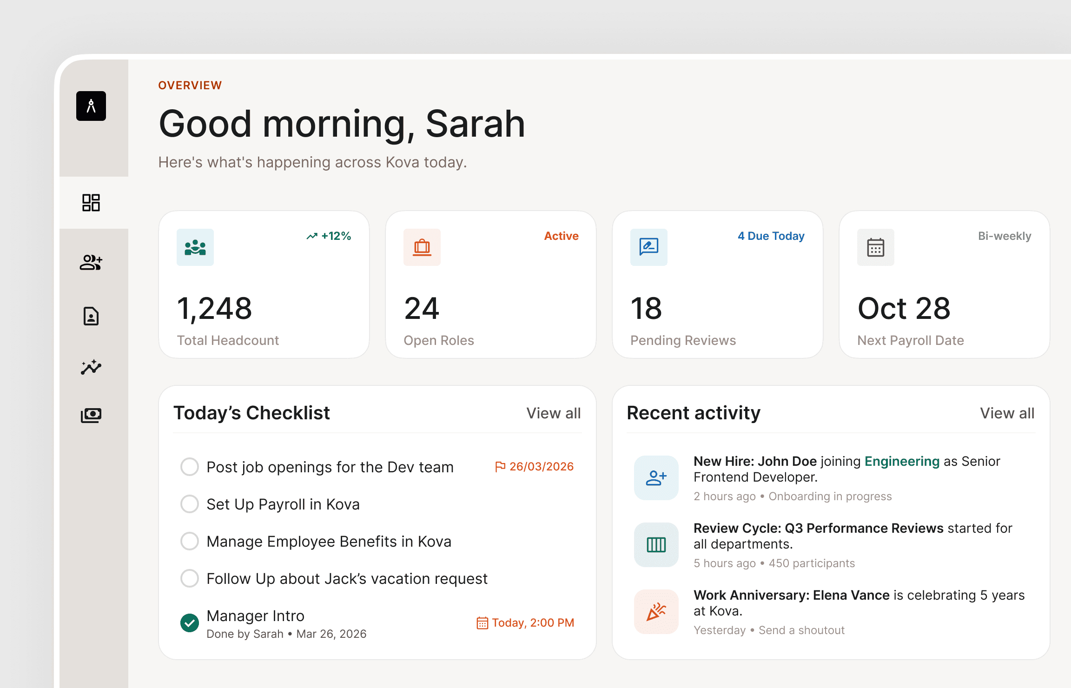The width and height of the screenshot is (1071, 688).
Task: Click the 4 Due Today label
Action: pyautogui.click(x=771, y=236)
